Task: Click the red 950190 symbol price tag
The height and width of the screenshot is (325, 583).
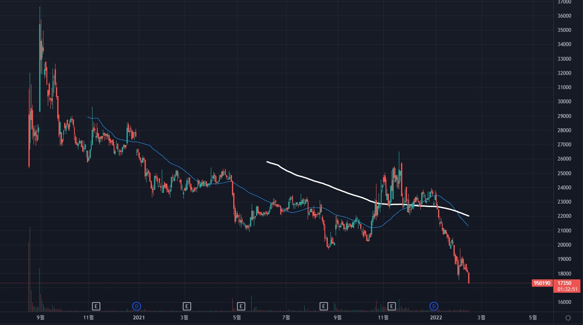Action: pyautogui.click(x=541, y=283)
